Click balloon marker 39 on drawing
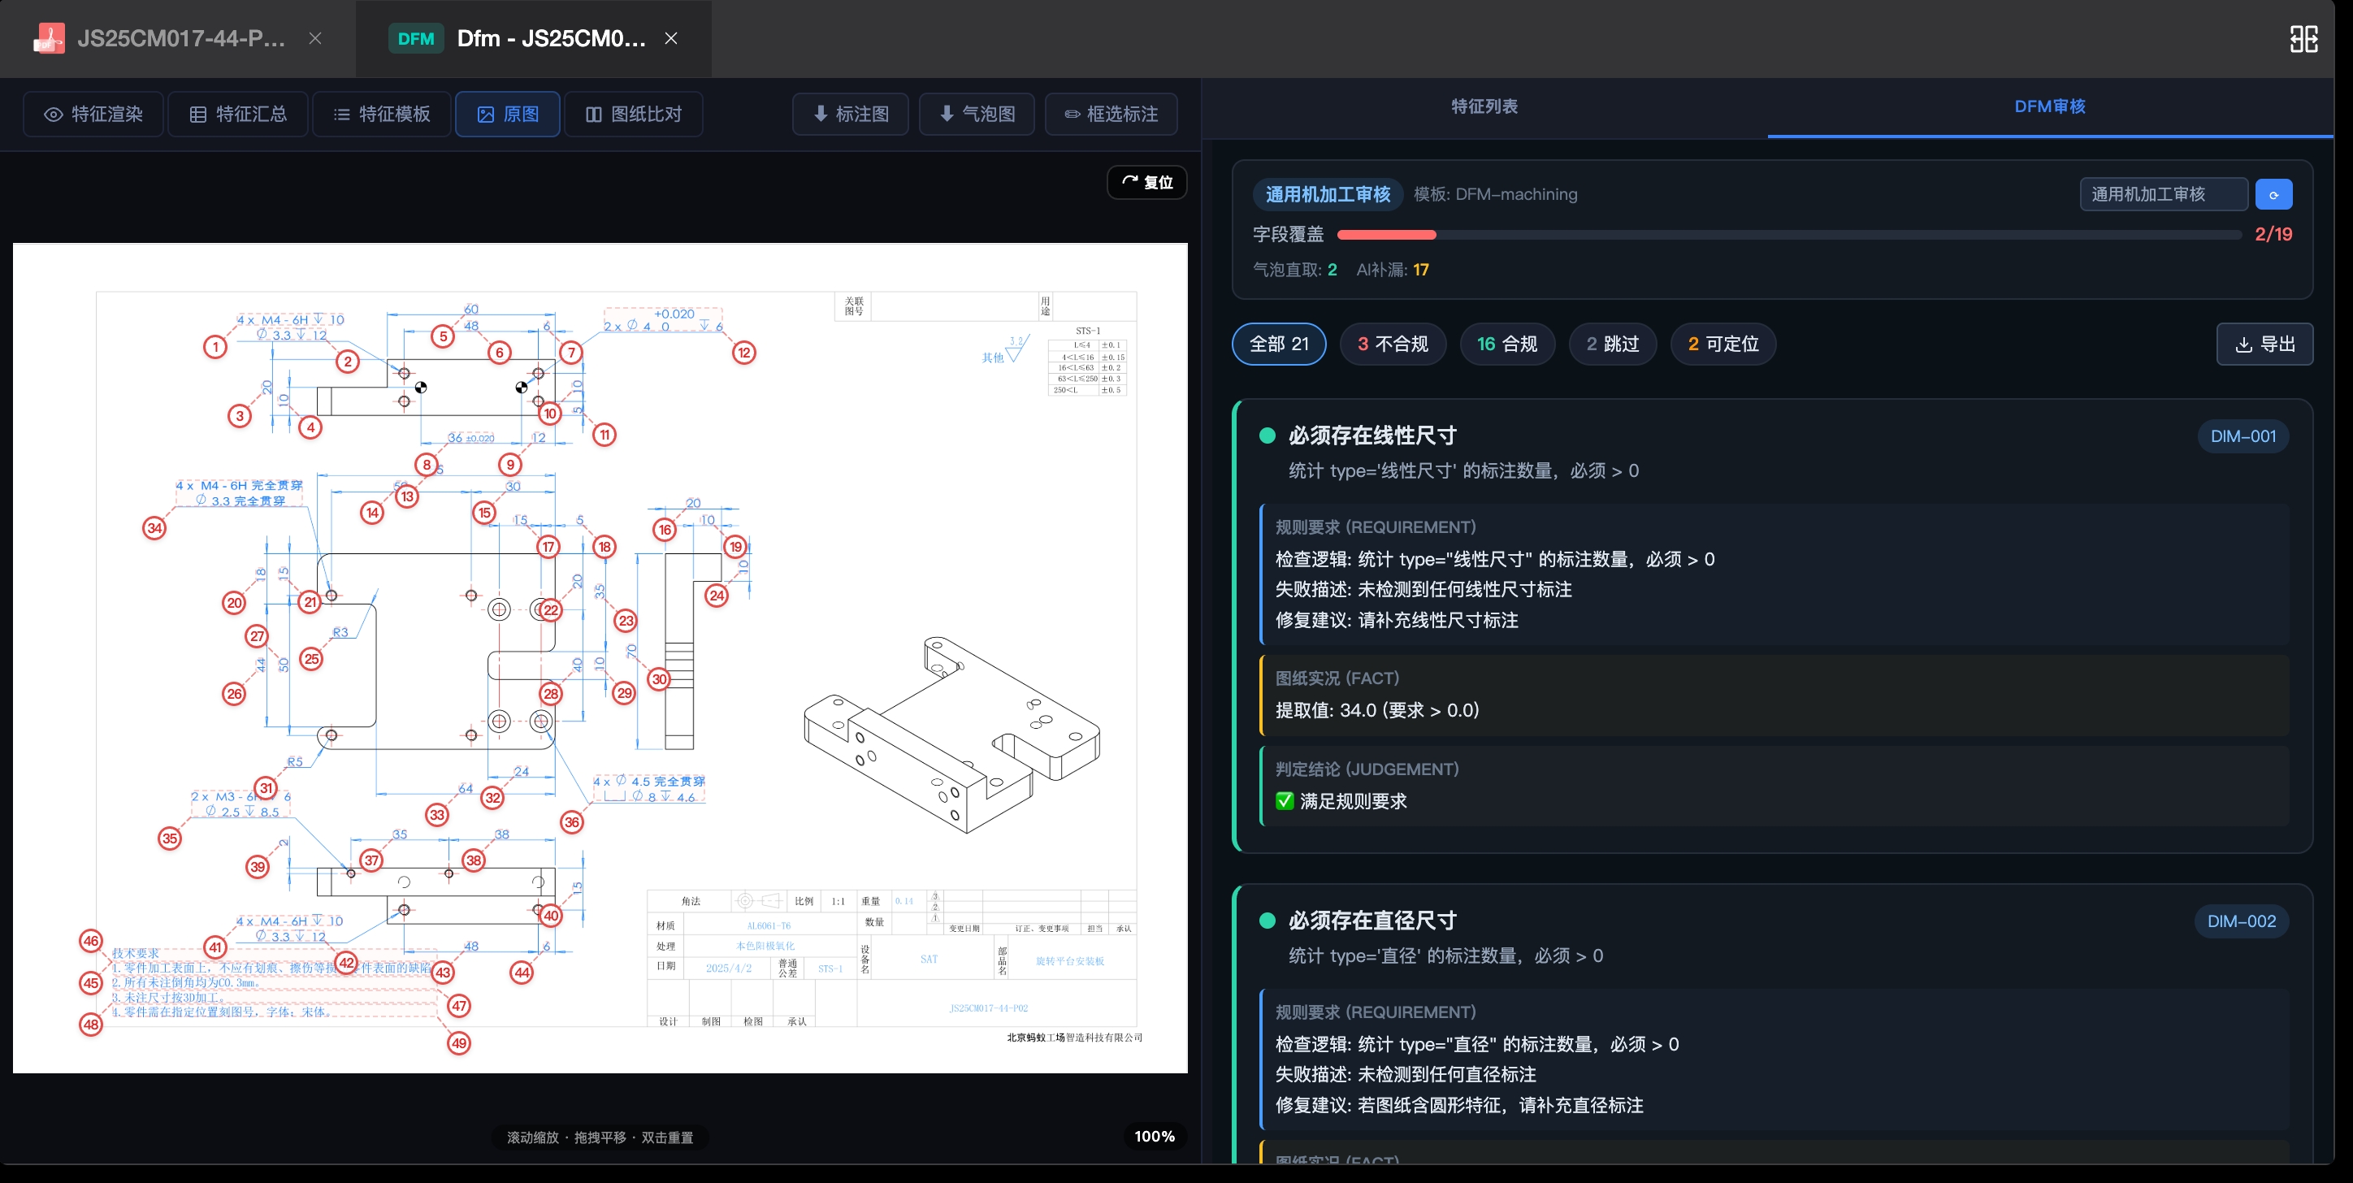2353x1183 pixels. click(258, 868)
